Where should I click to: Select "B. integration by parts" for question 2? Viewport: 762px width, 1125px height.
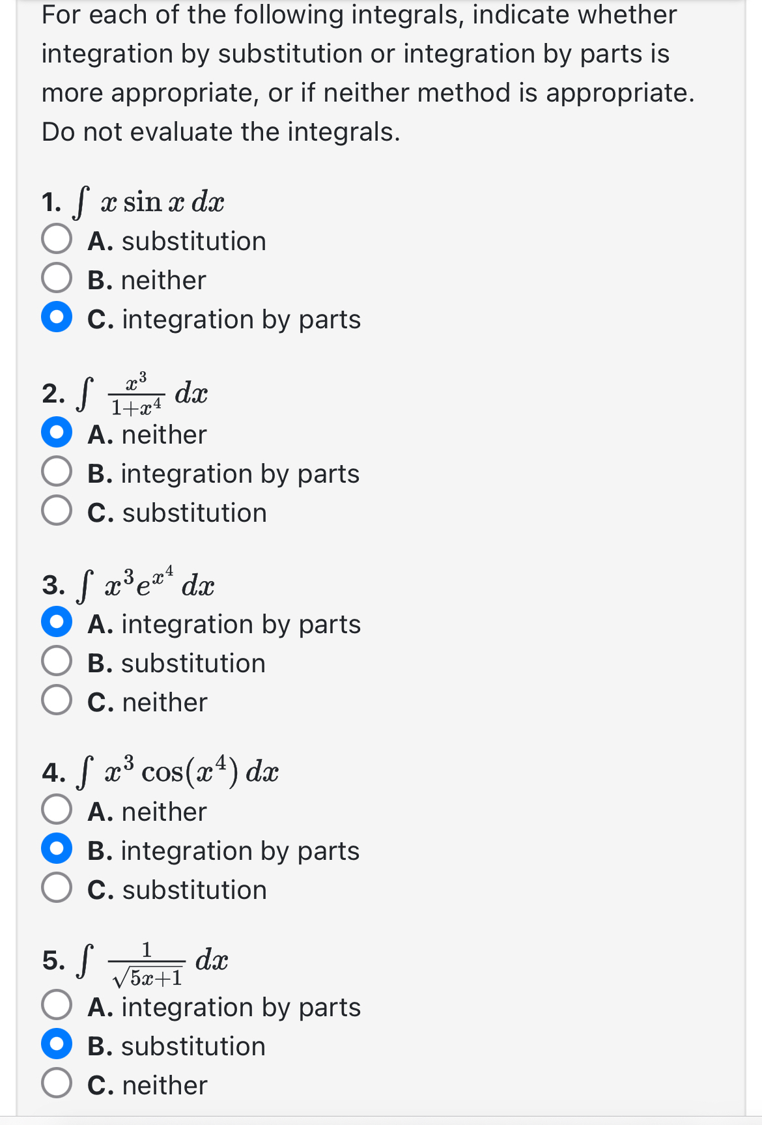point(59,472)
